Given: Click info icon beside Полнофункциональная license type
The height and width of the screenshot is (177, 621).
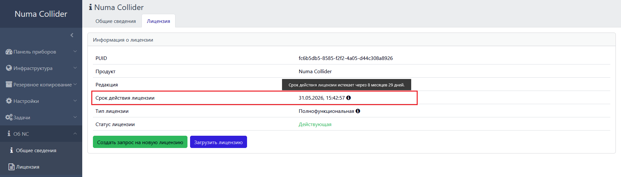Looking at the screenshot, I should [x=358, y=111].
